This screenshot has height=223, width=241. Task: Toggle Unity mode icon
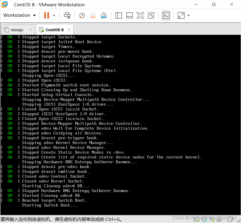coord(151,15)
